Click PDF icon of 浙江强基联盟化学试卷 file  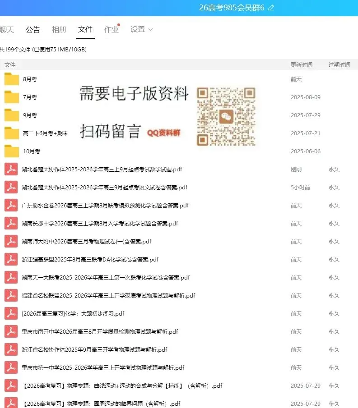11,259
